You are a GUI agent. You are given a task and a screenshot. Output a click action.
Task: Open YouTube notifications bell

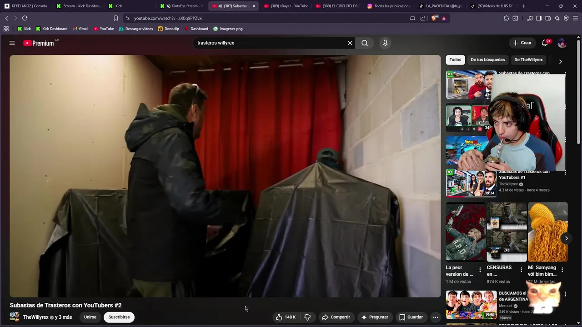click(545, 43)
